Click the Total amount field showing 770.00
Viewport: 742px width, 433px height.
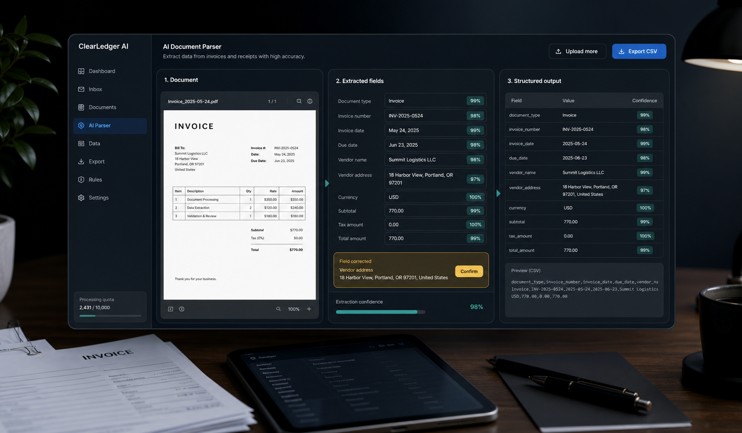(435, 238)
